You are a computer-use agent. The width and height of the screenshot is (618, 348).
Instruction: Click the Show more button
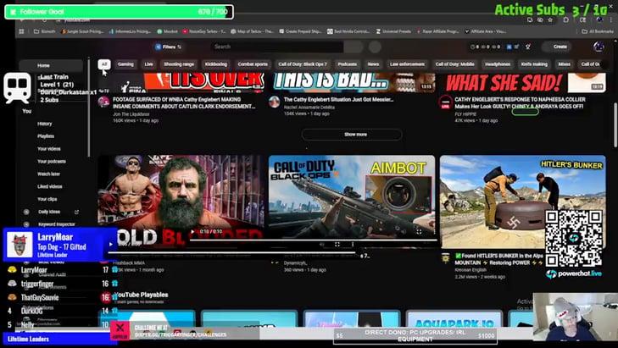(x=352, y=135)
